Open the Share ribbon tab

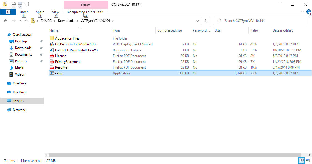point(40,12)
